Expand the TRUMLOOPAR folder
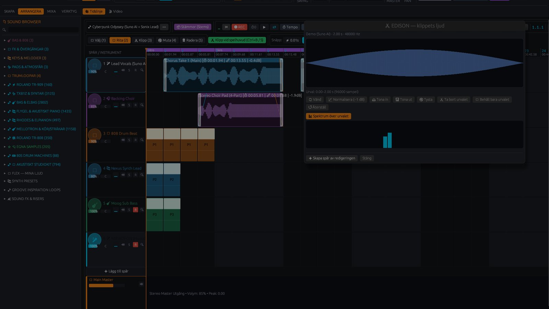Screen dimensions: 549x309 point(24,76)
